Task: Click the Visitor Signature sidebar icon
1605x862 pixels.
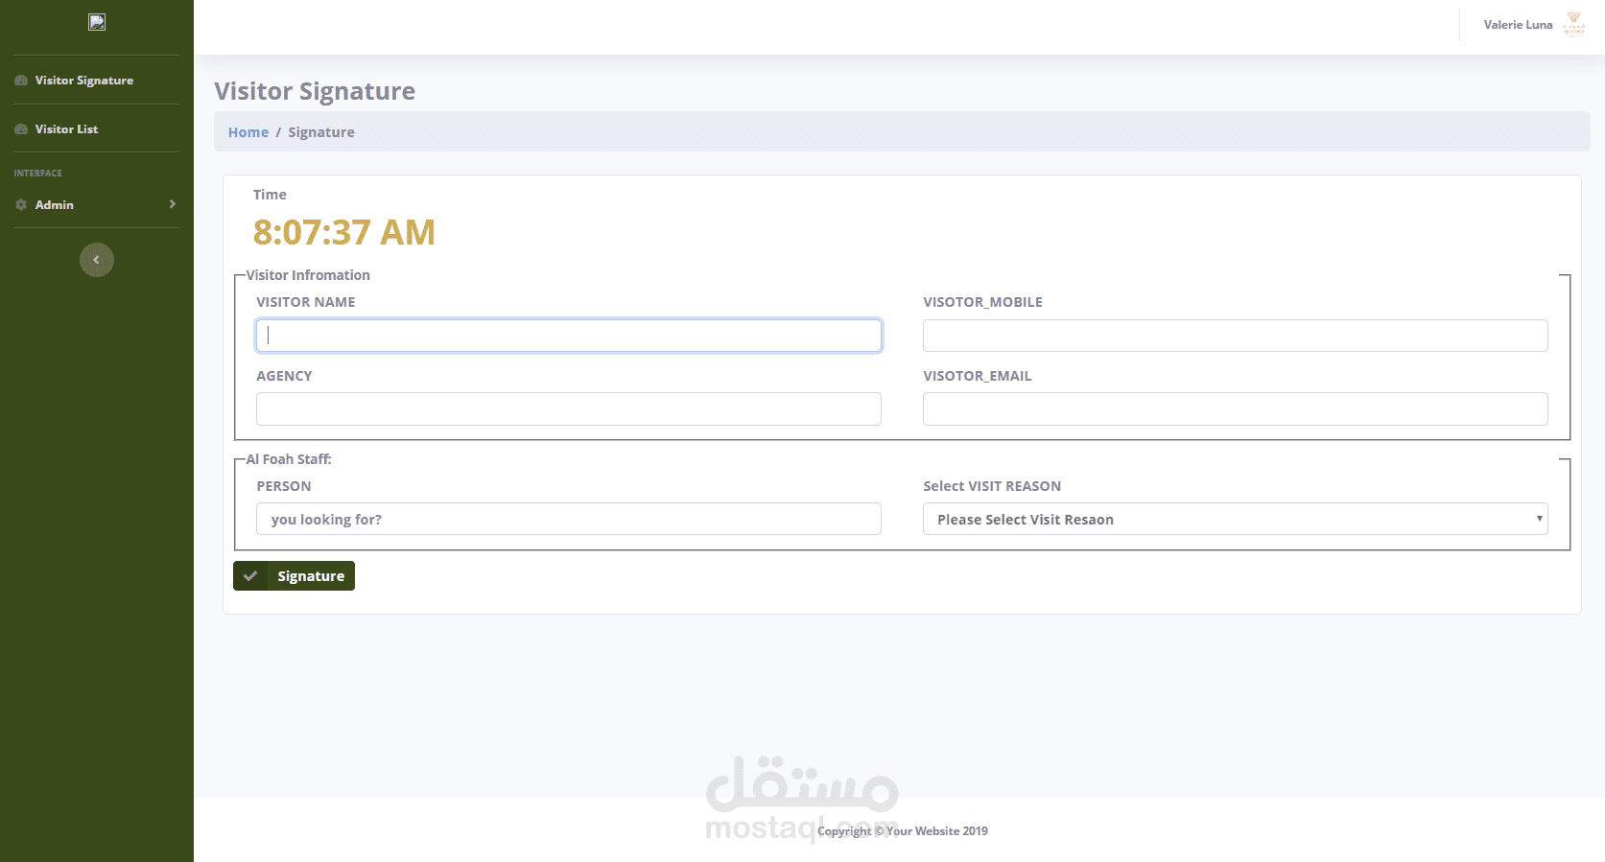Action: [21, 81]
